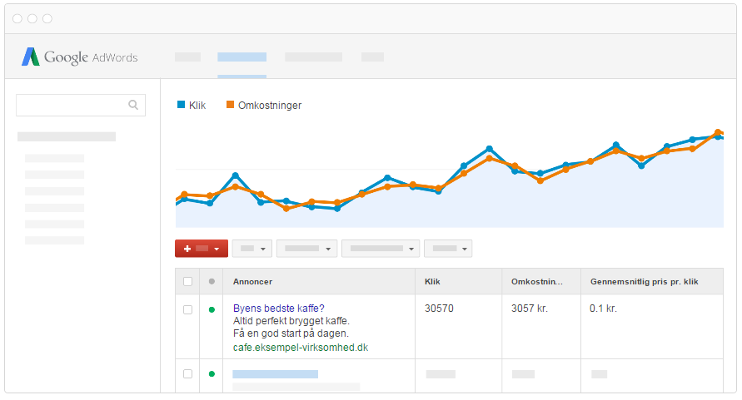Image resolution: width=742 pixels, height=400 pixels.
Task: Click the search magnifier icon in the sidebar
Action: (133, 105)
